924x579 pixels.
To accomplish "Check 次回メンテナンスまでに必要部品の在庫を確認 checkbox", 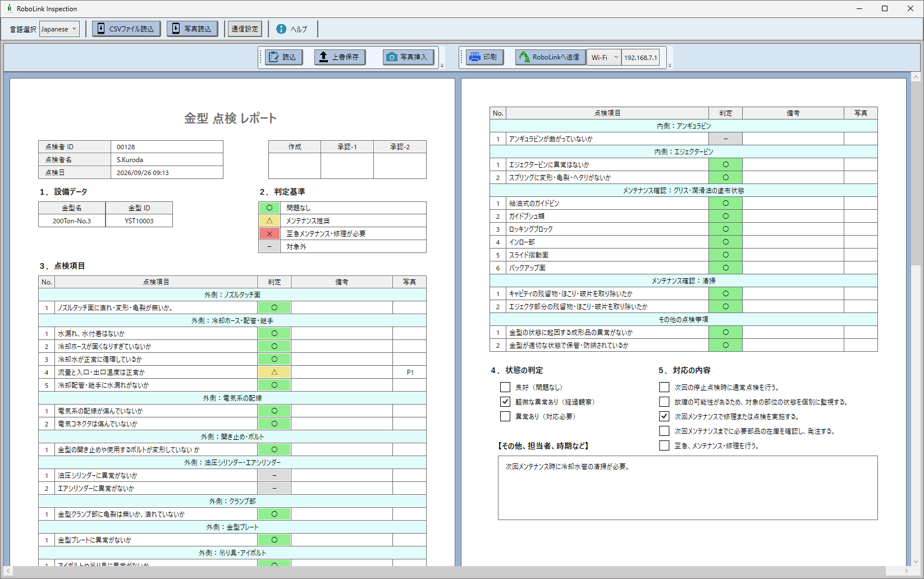I will (664, 431).
